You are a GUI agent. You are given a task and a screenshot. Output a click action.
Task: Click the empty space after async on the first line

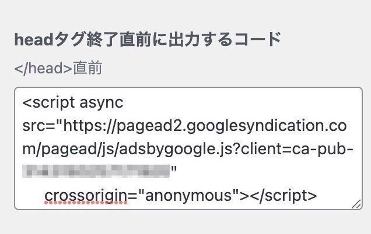tap(237, 103)
